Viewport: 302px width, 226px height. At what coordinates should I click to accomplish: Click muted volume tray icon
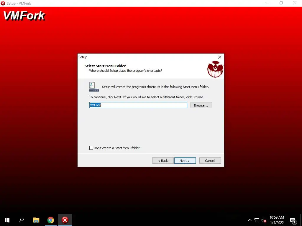coord(264,220)
